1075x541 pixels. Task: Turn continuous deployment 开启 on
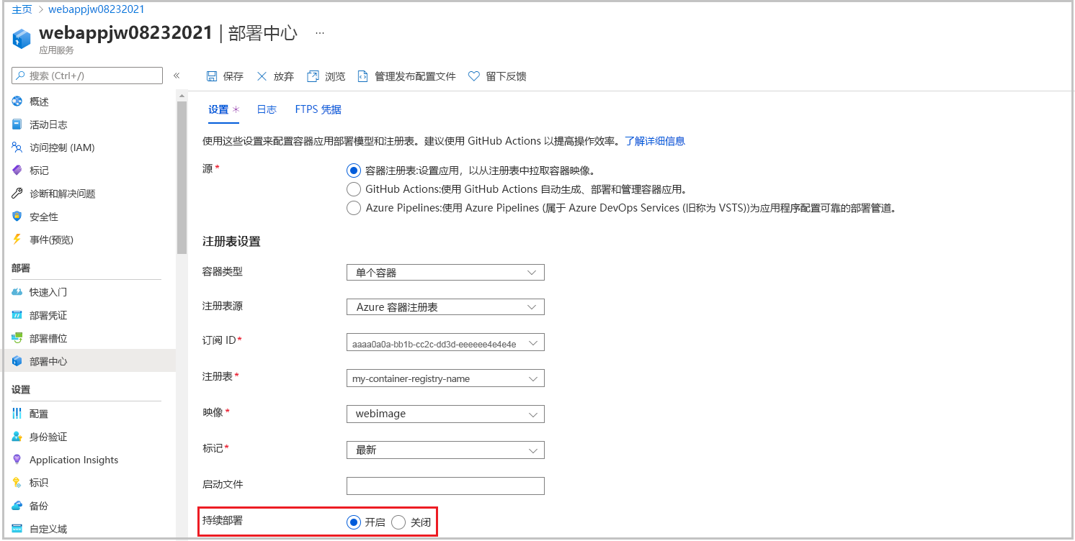[353, 522]
